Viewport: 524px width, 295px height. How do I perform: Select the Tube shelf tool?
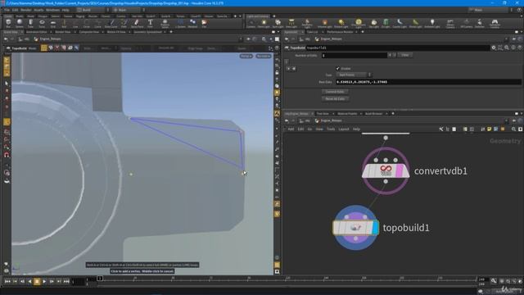point(30,24)
